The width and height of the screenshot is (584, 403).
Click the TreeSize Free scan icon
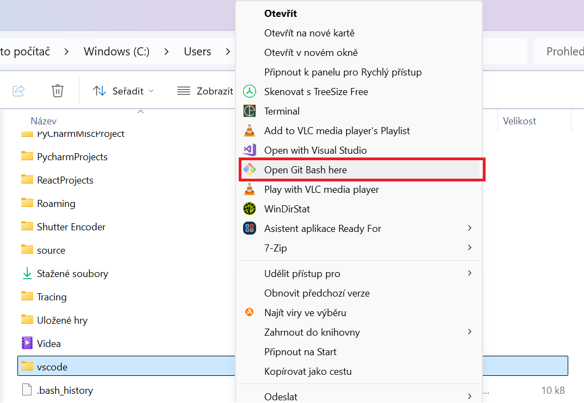click(249, 91)
